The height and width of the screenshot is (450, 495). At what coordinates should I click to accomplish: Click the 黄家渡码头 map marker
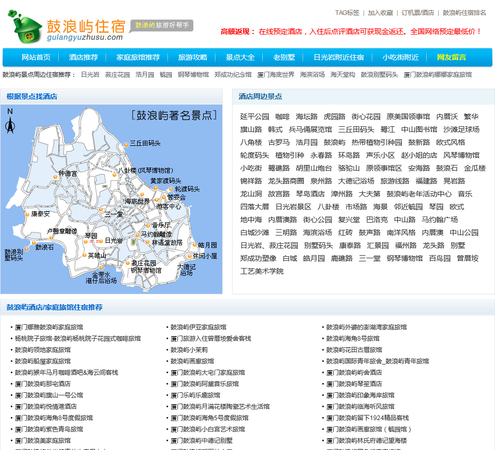point(156,188)
